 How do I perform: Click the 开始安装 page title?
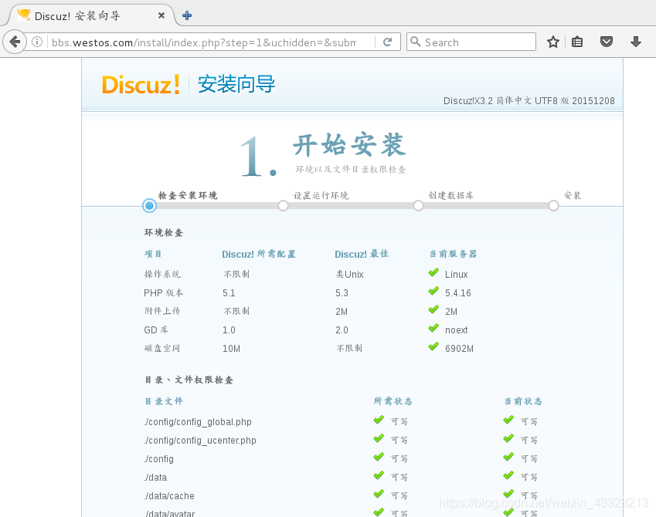[349, 145]
